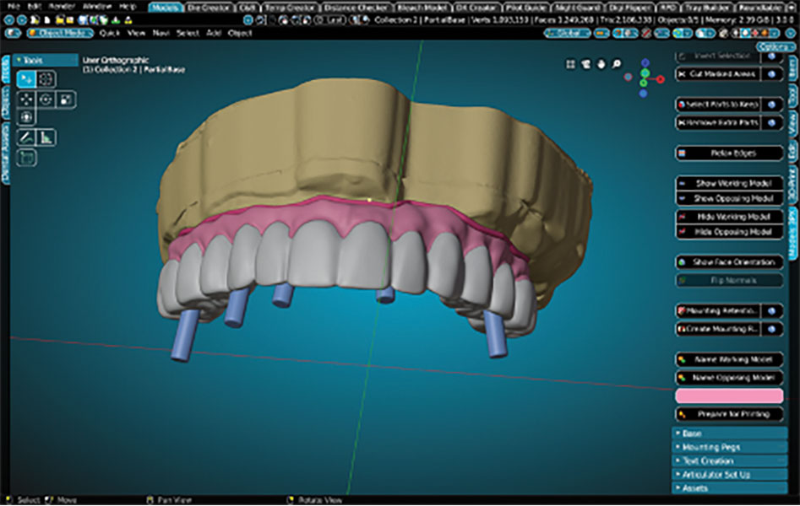The height and width of the screenshot is (506, 800).
Task: Pick the Rotate tool icon
Action: point(46,99)
